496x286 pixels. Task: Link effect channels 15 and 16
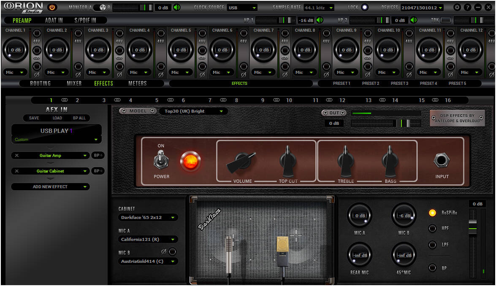click(435, 100)
